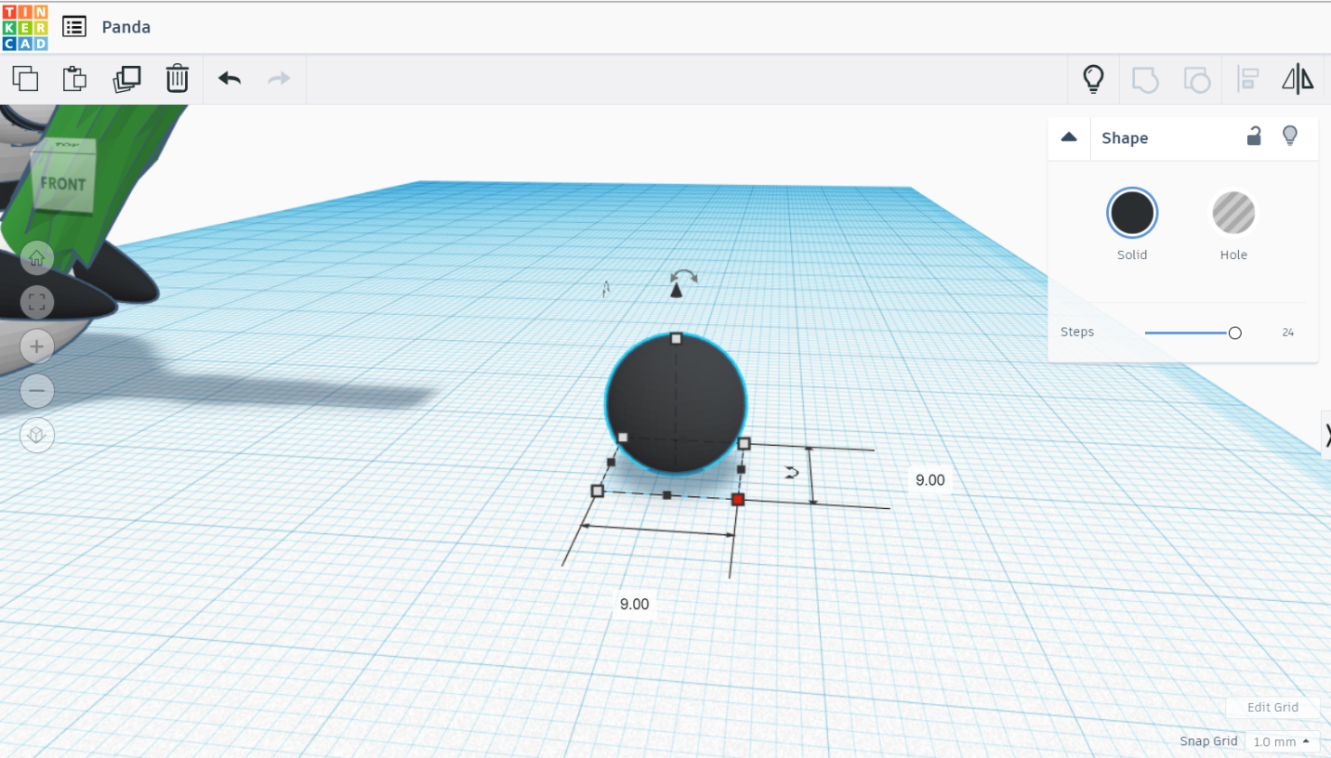Screen dimensions: 1331x758
Task: Click the Duplicate and repeat icon
Action: pyautogui.click(x=126, y=79)
